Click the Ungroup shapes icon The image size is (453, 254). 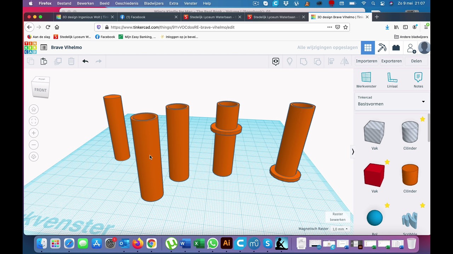tap(317, 62)
